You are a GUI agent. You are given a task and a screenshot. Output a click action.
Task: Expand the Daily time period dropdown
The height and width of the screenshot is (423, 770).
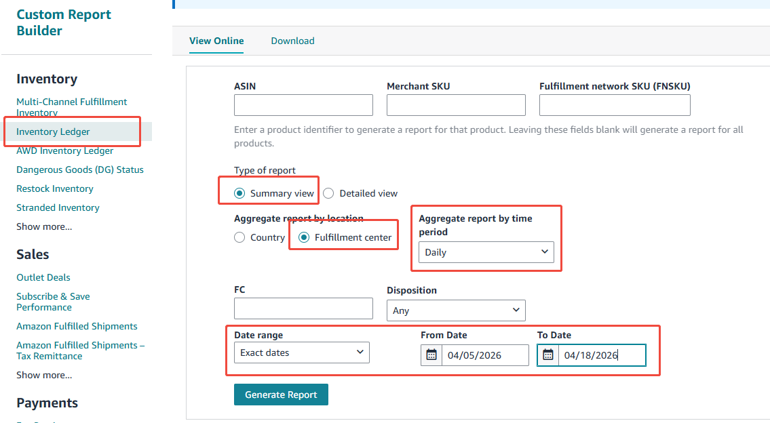tap(486, 252)
